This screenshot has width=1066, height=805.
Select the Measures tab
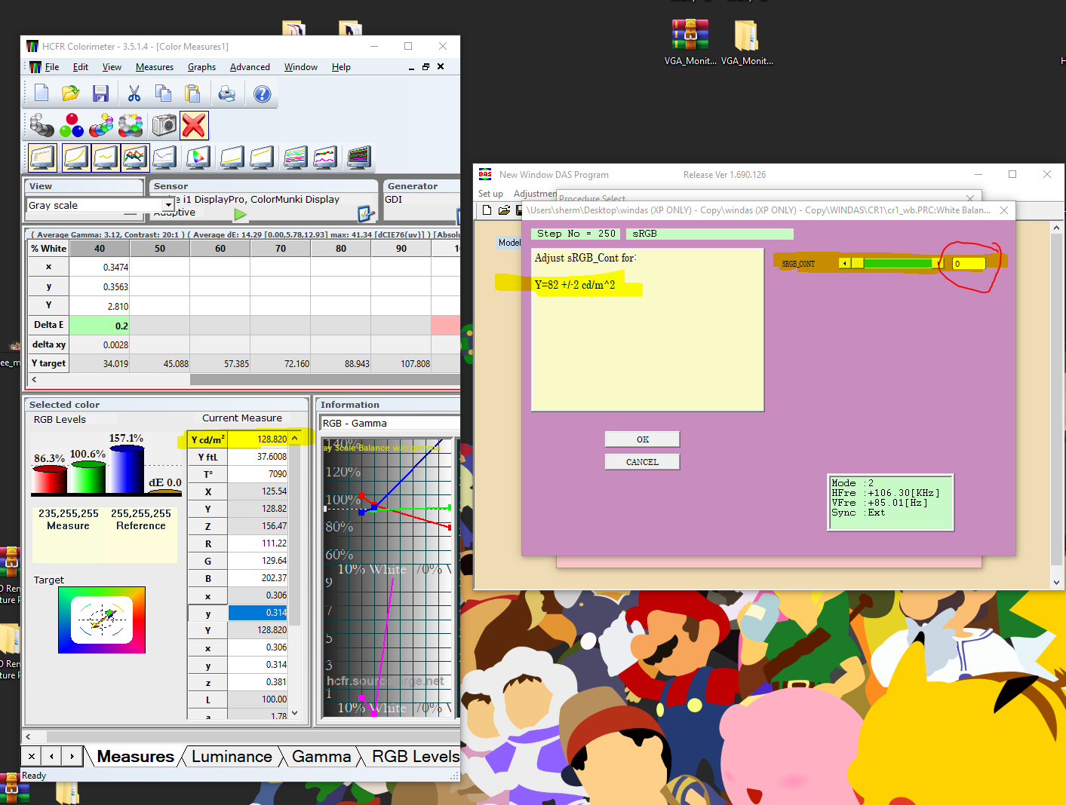(x=136, y=757)
